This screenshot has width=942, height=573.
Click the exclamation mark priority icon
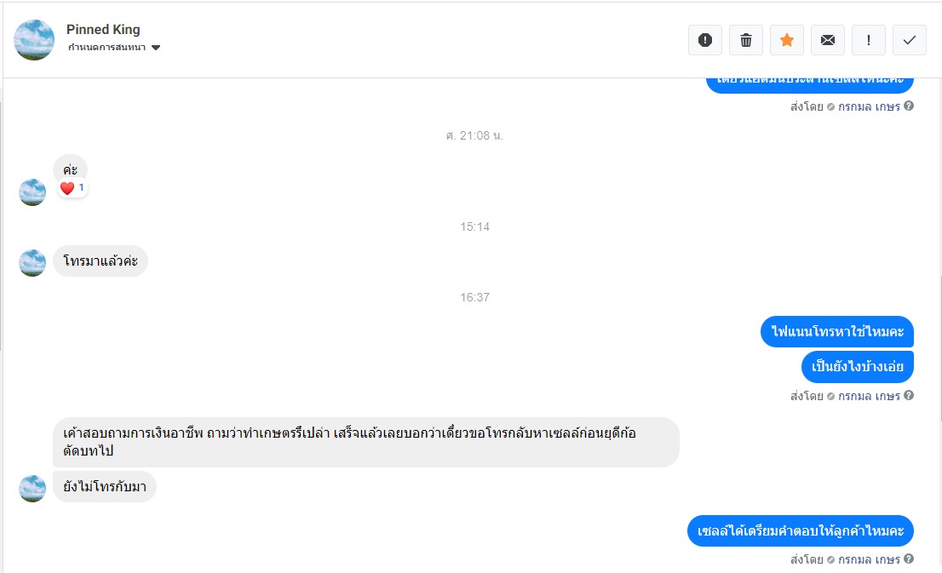pyautogui.click(x=868, y=40)
